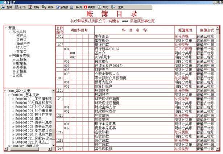The image size is (223, 154).
Task: Select 净资产类 in the ledger tree
Action: [x=23, y=43]
